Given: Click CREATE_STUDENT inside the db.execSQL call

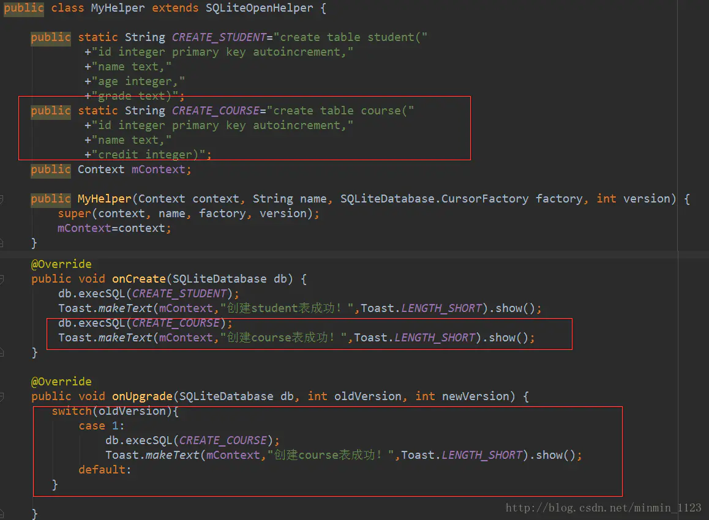Looking at the screenshot, I should coord(179,294).
